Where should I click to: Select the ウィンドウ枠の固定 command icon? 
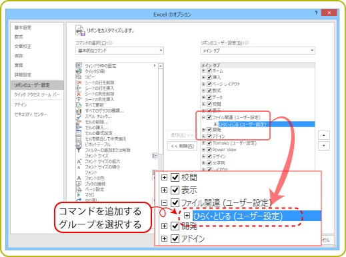(x=79, y=65)
